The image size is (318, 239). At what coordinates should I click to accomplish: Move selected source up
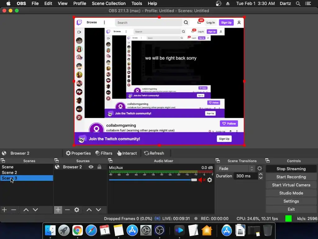click(x=89, y=210)
